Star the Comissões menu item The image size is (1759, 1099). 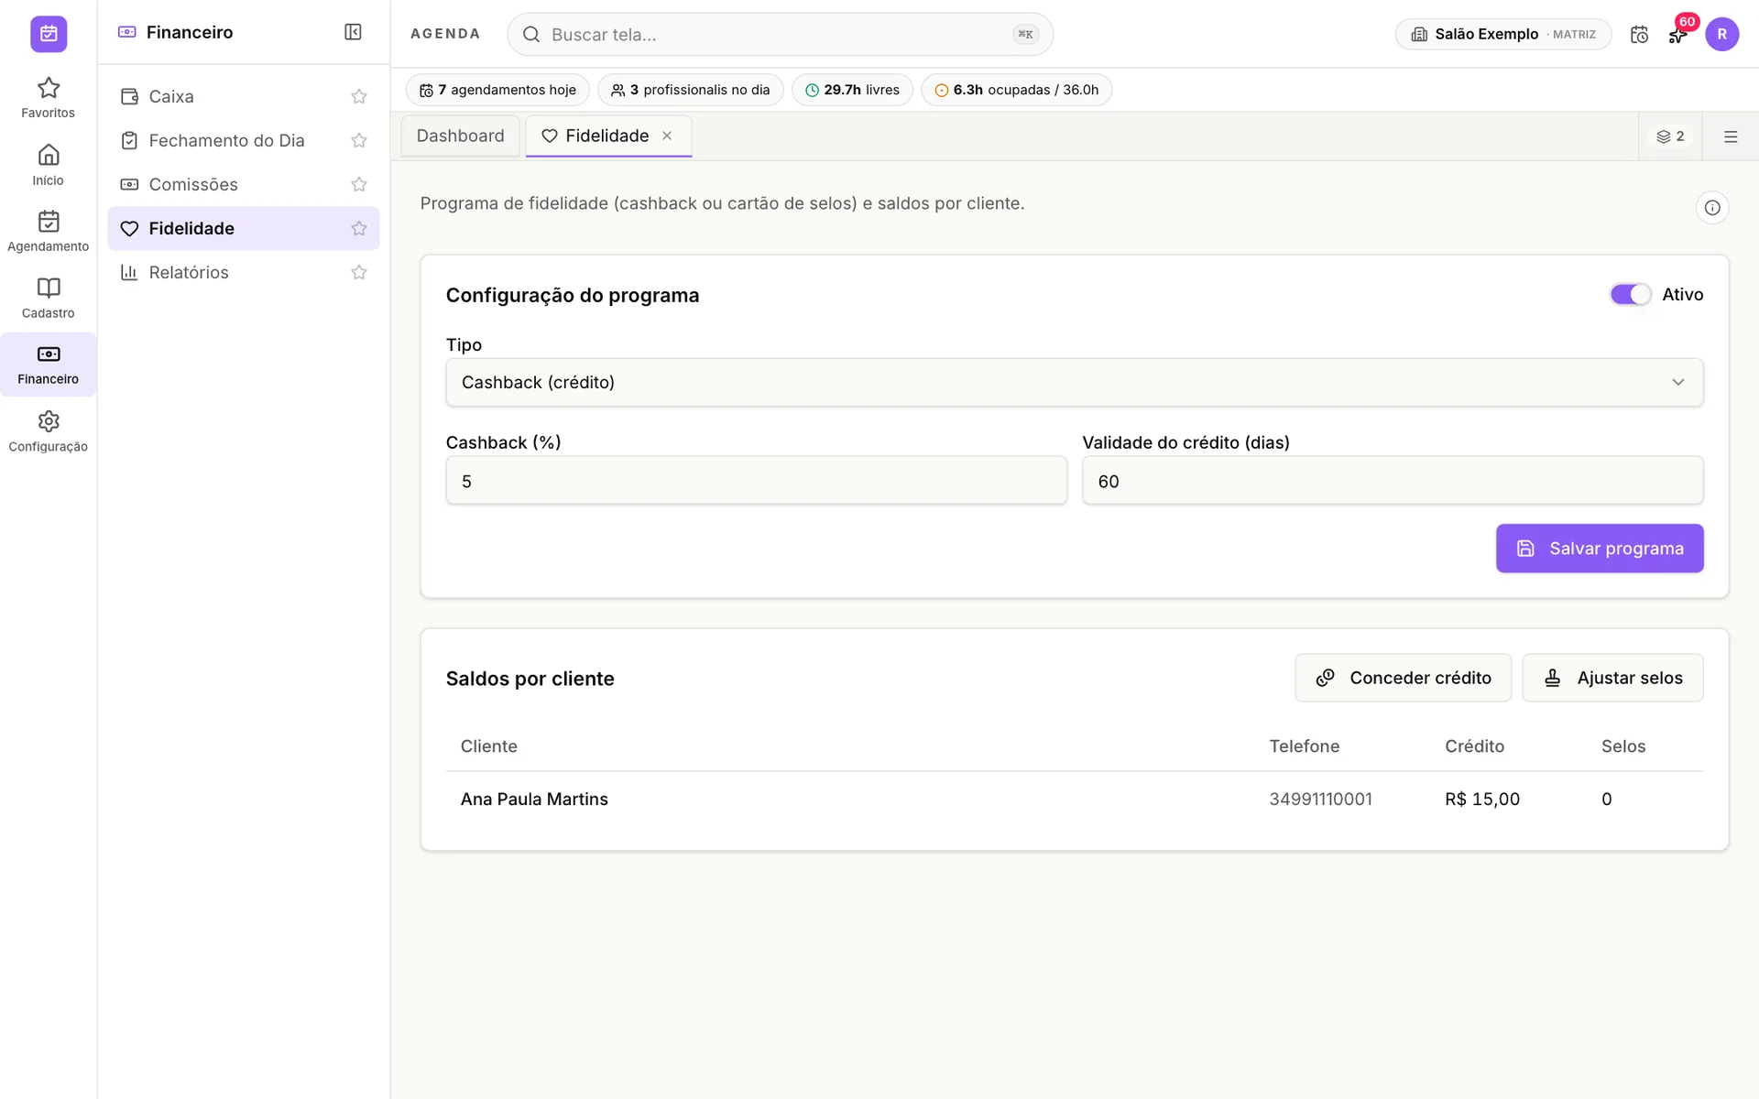point(359,184)
